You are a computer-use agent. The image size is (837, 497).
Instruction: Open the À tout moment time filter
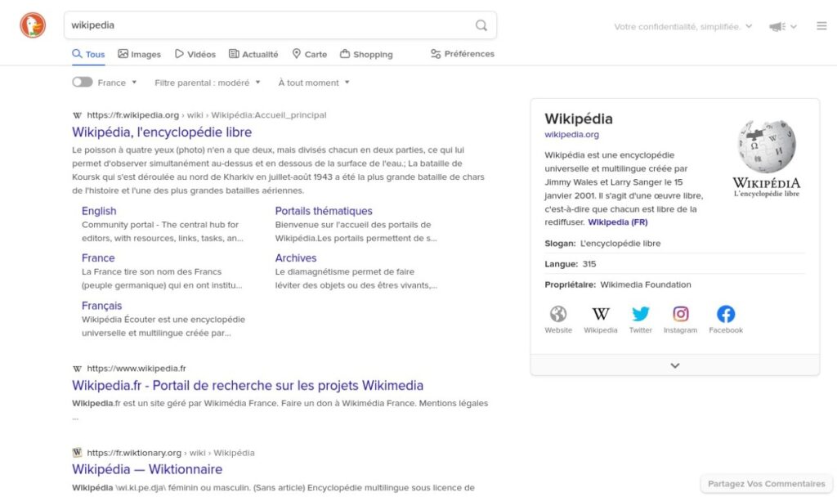314,83
